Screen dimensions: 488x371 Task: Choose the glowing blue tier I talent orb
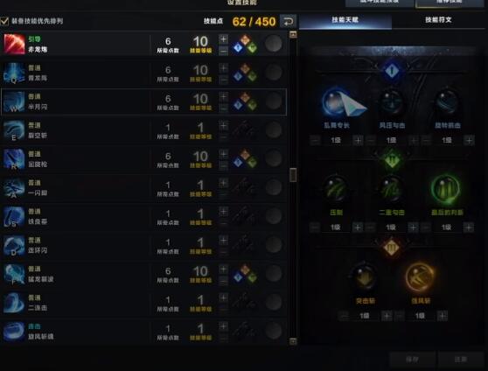335,101
